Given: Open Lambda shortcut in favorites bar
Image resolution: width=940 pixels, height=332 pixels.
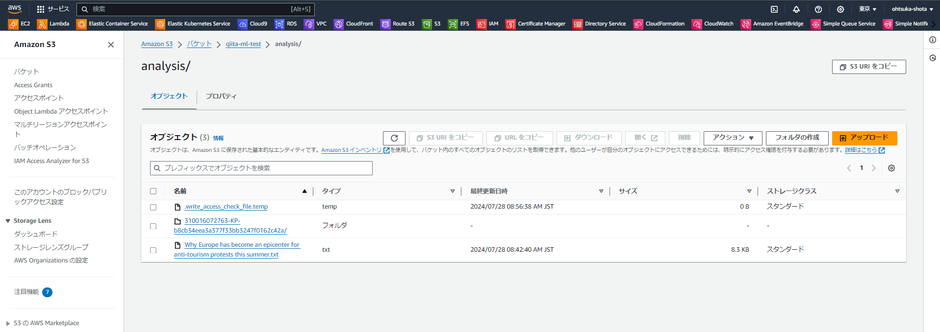Looking at the screenshot, I should 53,24.
